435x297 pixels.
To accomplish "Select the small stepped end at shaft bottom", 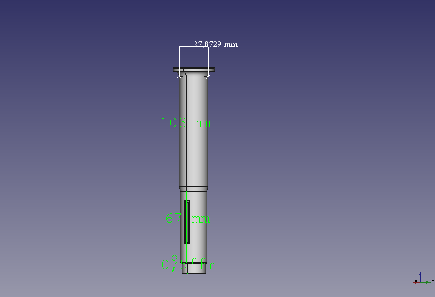I will pos(194,268).
